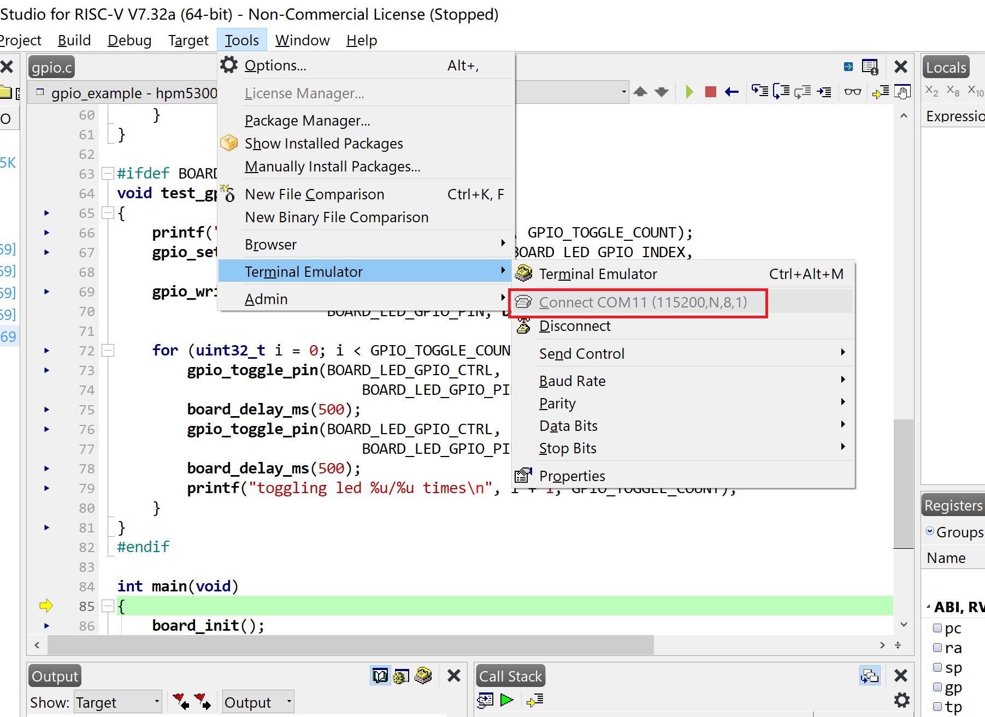The width and height of the screenshot is (985, 717).
Task: Click the window icon in Call Stack header
Action: coord(870,675)
